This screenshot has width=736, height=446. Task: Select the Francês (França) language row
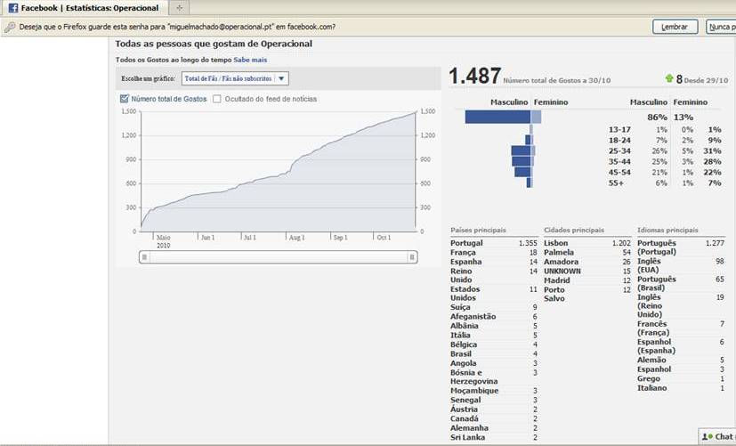(x=681, y=328)
